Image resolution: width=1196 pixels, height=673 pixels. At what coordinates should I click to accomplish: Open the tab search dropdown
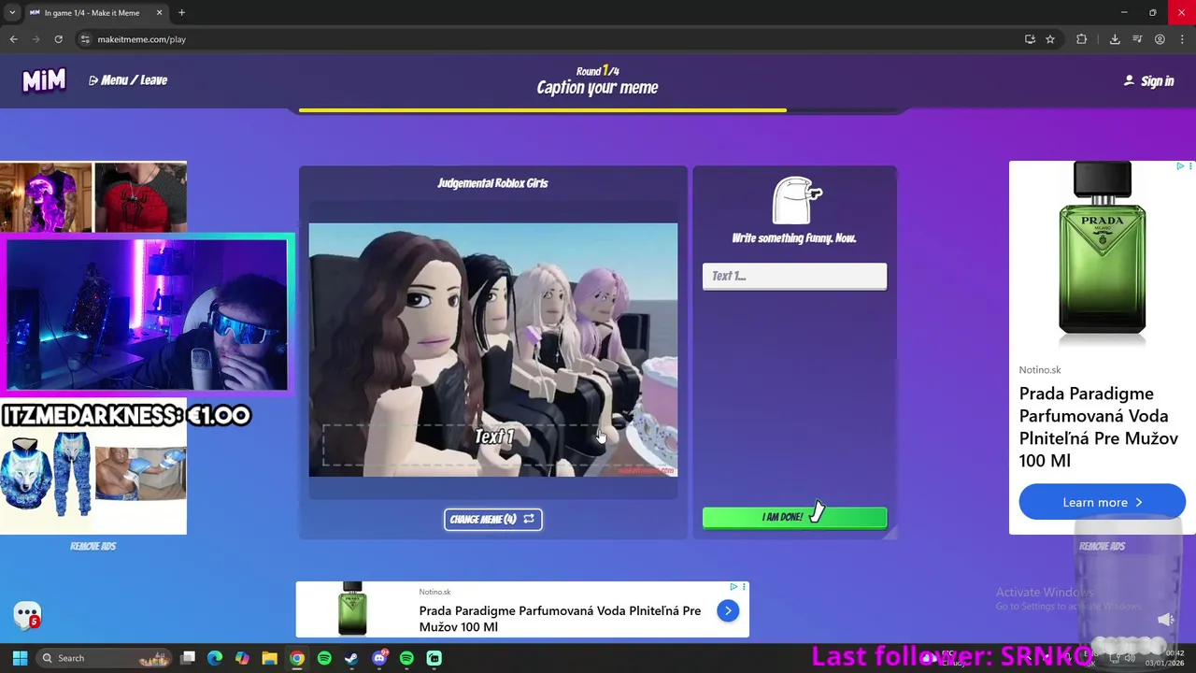[x=11, y=13]
